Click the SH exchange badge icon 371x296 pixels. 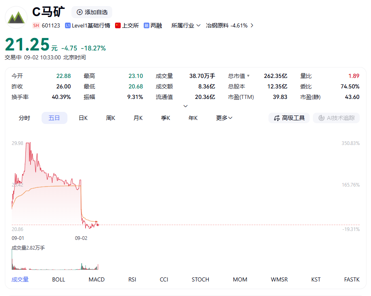(36, 25)
